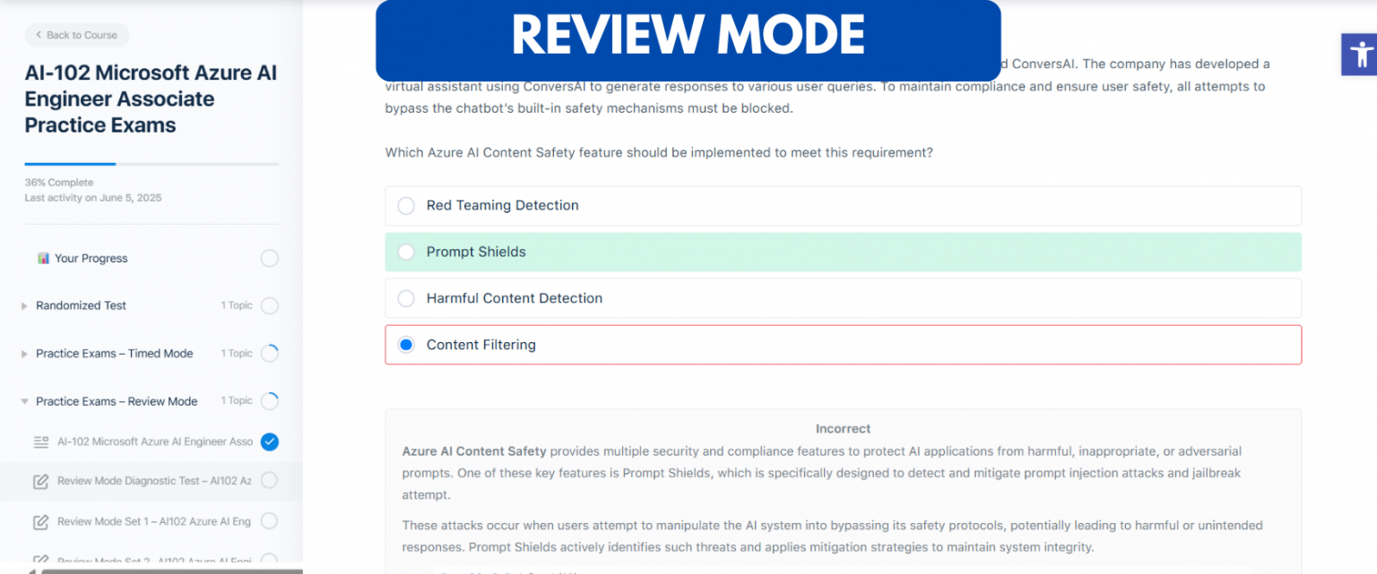Open AI-102 Practice Exams course title link

coord(151,99)
